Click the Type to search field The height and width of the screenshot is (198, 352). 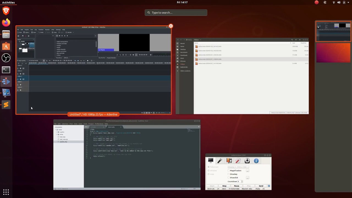click(176, 13)
